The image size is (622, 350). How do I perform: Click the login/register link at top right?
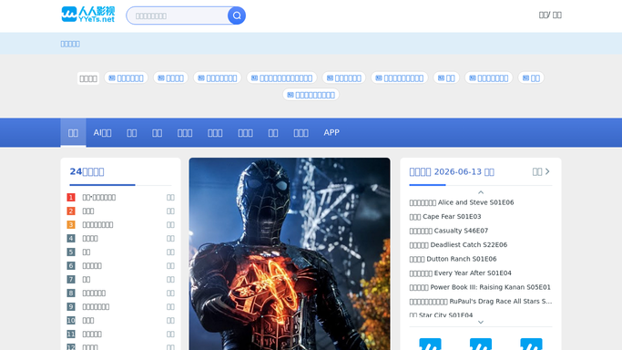(550, 15)
